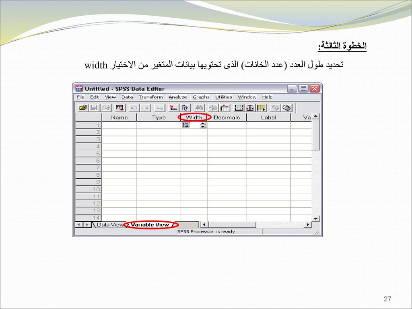Open the Variables info icon
This screenshot has width=412, height=309.
pyautogui.click(x=185, y=108)
